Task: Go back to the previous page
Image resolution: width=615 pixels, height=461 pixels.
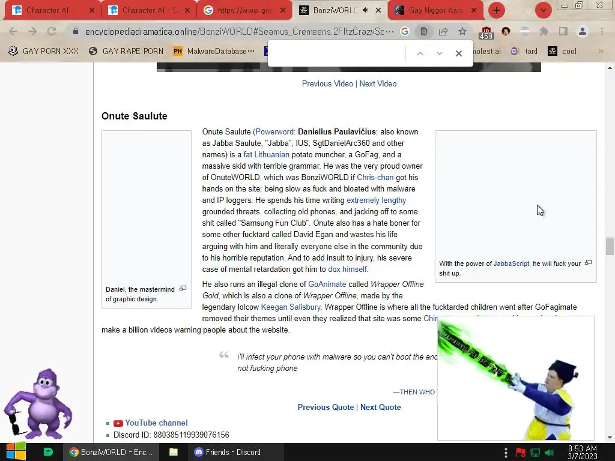Action: click(x=13, y=31)
